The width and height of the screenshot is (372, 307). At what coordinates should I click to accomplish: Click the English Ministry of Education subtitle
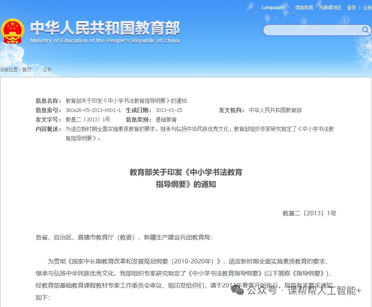105,41
